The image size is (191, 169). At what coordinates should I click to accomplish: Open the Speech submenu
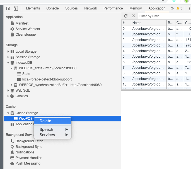[46, 129]
